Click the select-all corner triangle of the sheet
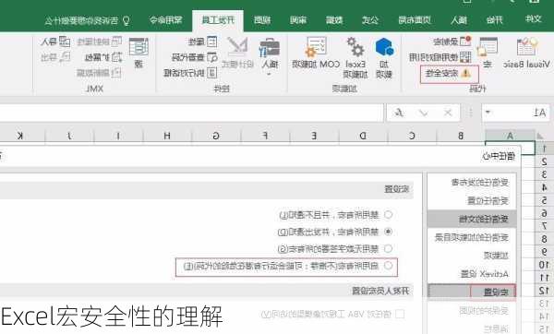Viewport: 554px width, 334px height. 540,136
